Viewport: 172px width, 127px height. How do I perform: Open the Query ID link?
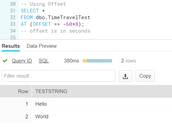[x=22, y=61]
